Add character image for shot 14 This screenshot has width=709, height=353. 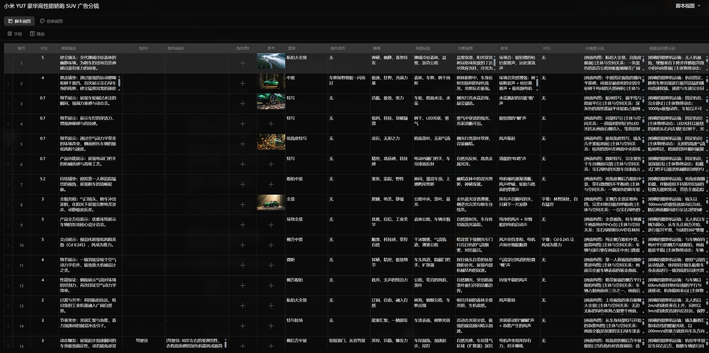point(242,325)
